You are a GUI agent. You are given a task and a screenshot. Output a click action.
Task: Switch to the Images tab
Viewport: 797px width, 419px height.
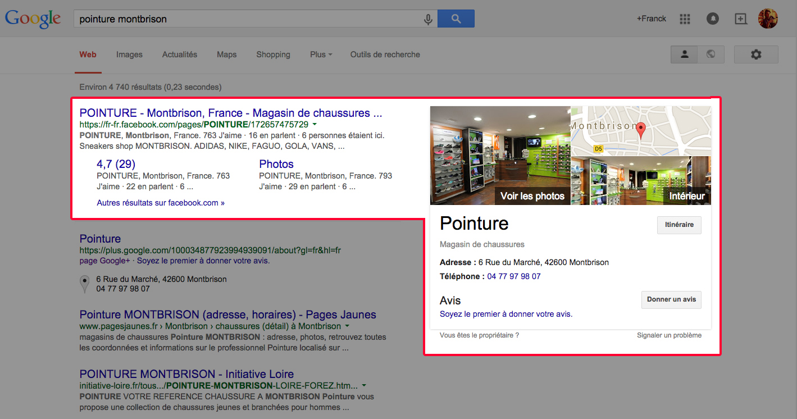pyautogui.click(x=129, y=54)
